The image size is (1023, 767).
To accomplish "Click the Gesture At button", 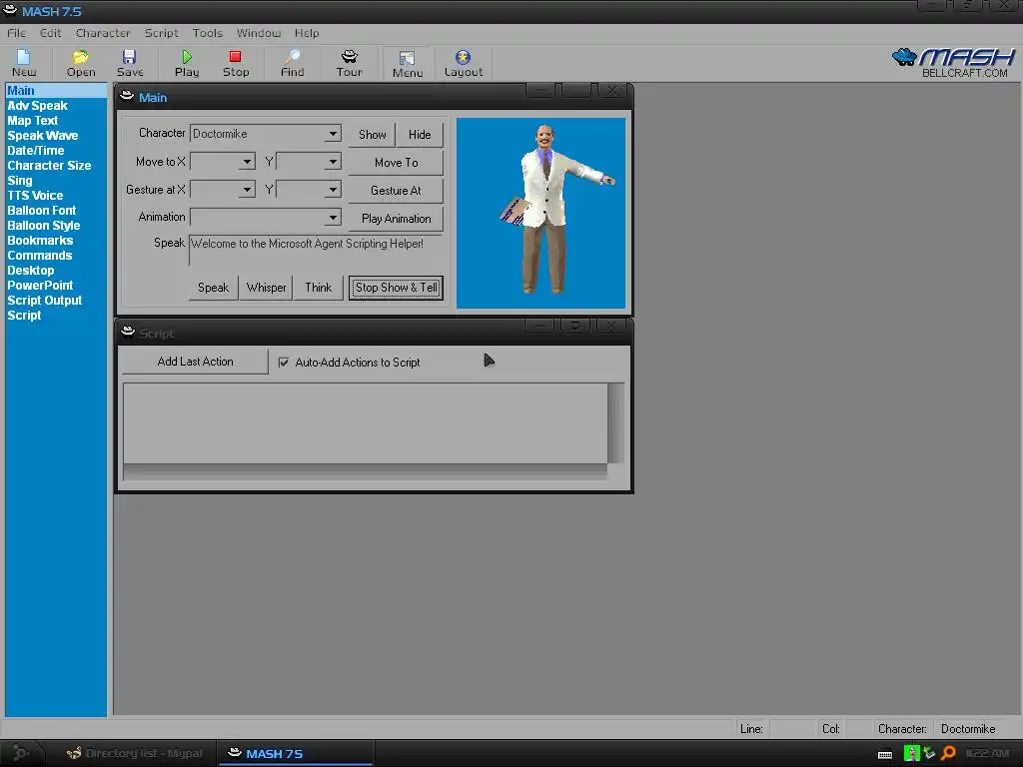I will point(396,191).
